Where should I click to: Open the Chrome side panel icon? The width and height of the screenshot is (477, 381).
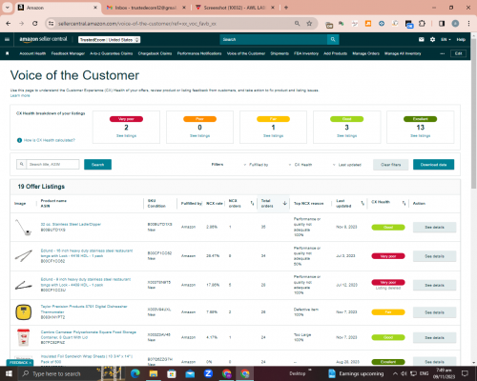point(442,24)
